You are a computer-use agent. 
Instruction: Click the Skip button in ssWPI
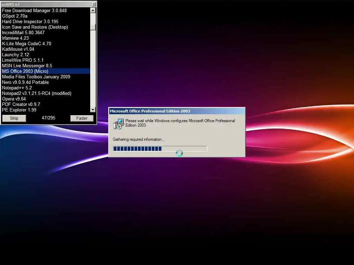(14, 118)
